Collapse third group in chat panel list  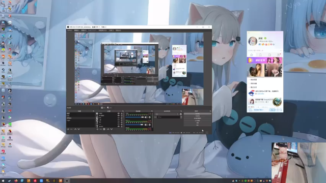coord(249,87)
